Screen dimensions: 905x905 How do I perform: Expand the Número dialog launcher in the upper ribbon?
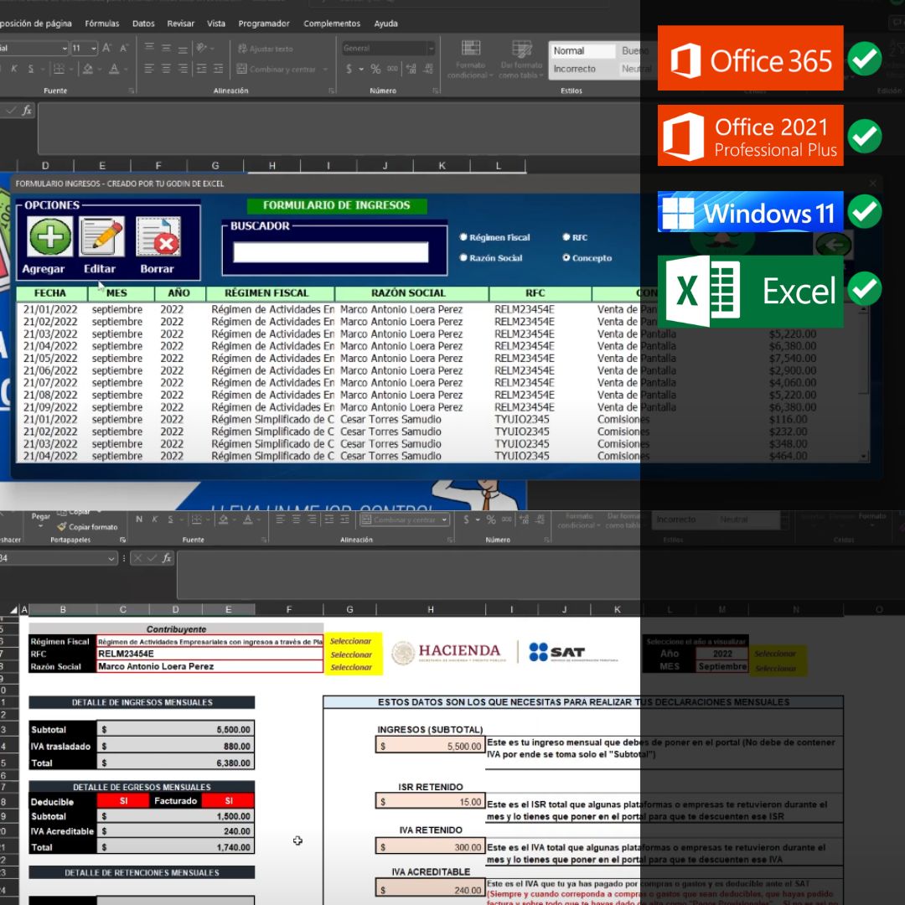(x=434, y=90)
